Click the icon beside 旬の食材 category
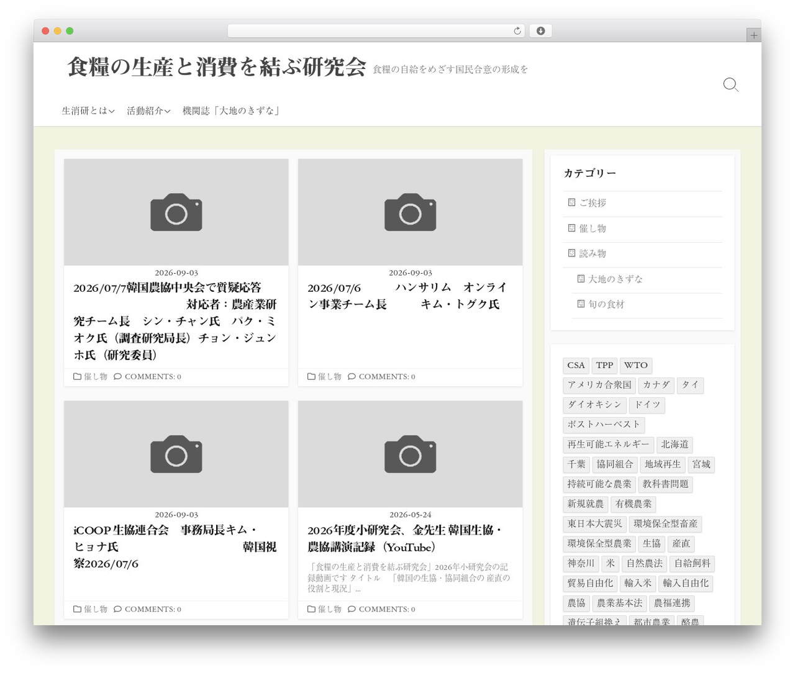The image size is (795, 673). tap(581, 304)
